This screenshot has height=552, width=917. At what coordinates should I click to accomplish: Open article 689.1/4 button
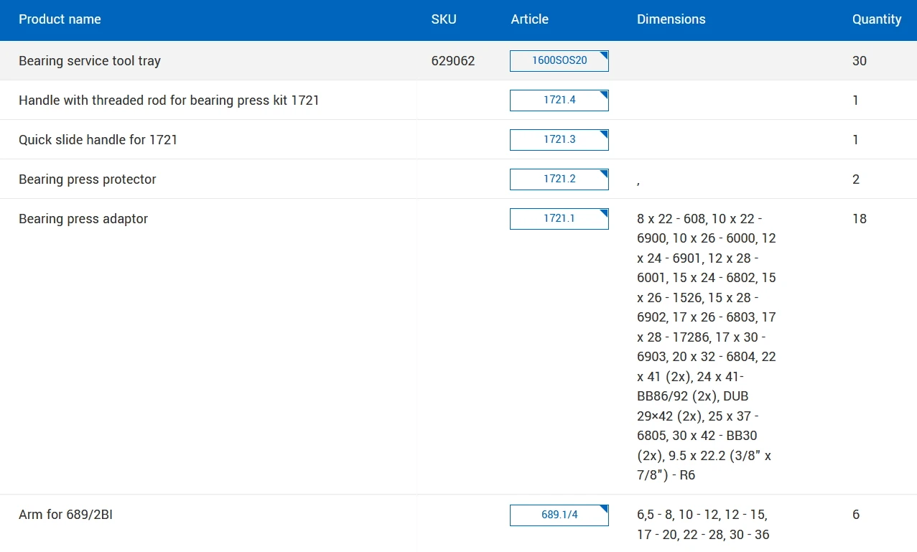click(559, 515)
